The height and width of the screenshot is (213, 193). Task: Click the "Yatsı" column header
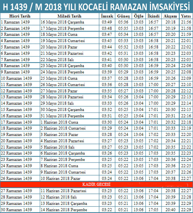pos(186,16)
